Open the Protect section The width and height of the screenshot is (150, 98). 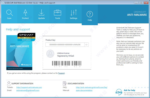(x=25, y=14)
